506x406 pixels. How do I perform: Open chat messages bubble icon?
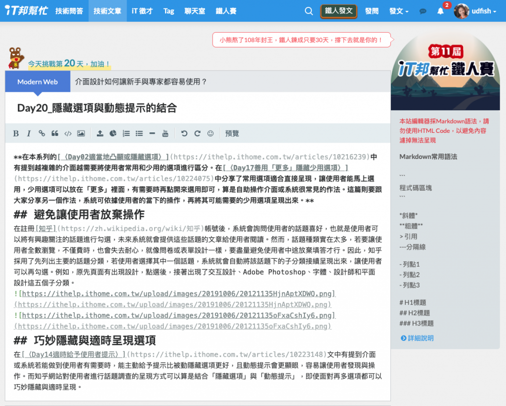(x=423, y=11)
